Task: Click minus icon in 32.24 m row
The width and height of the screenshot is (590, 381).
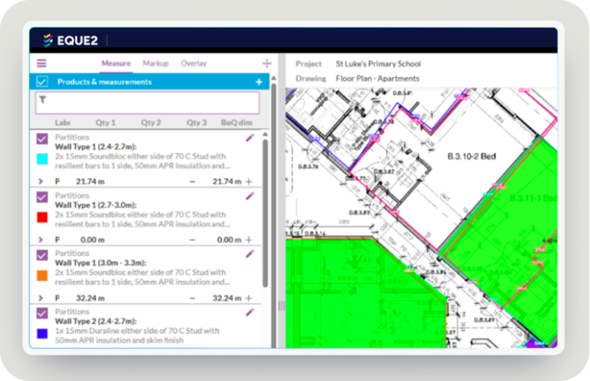Action: point(193,298)
